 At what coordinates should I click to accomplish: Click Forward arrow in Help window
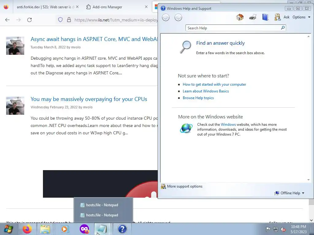pyautogui.click(x=178, y=17)
